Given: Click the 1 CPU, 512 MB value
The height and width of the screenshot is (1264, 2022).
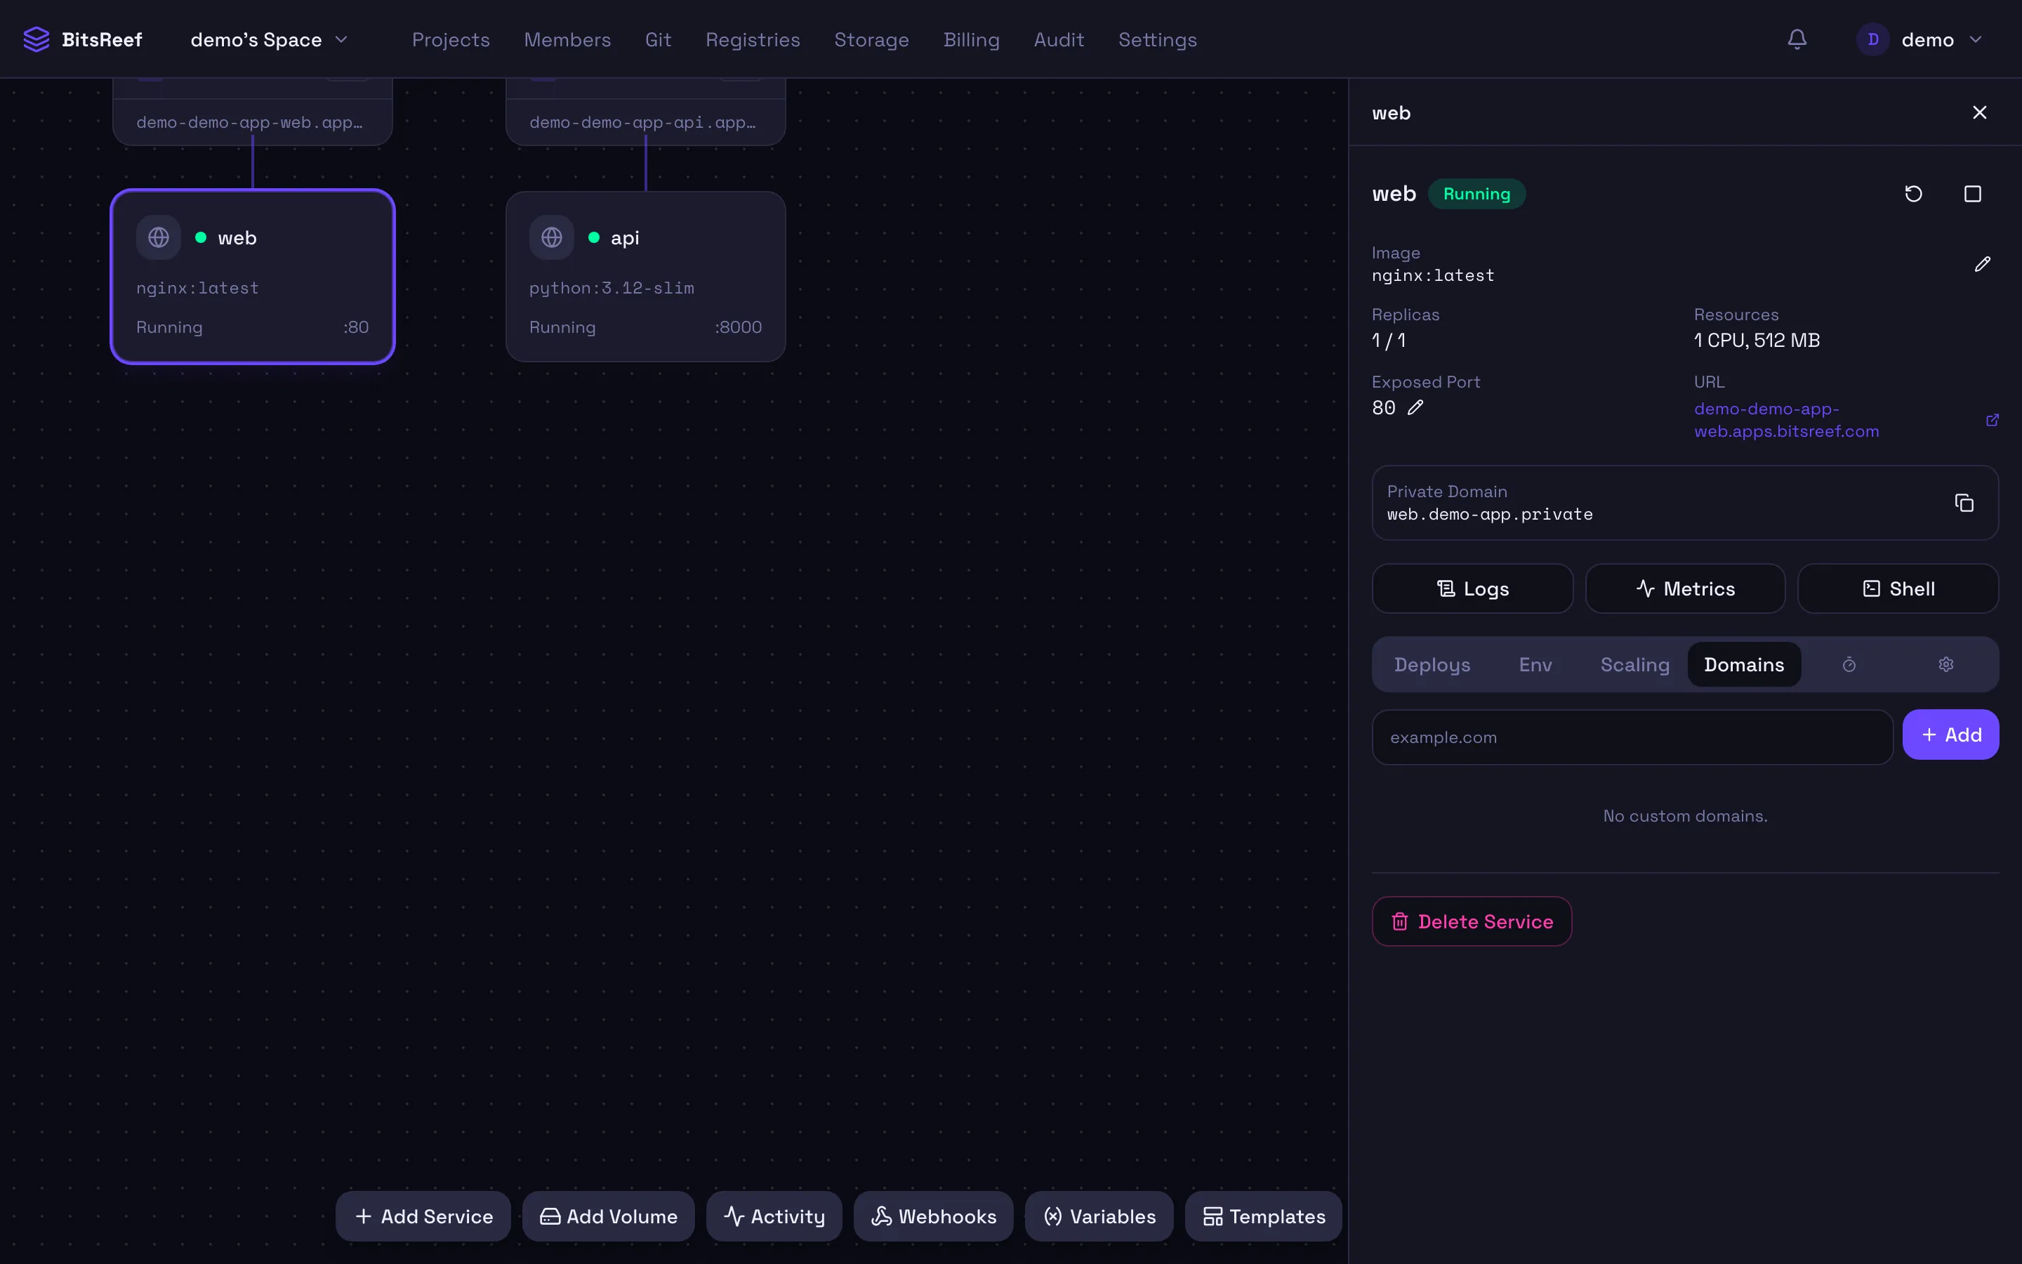Looking at the screenshot, I should pyautogui.click(x=1757, y=341).
